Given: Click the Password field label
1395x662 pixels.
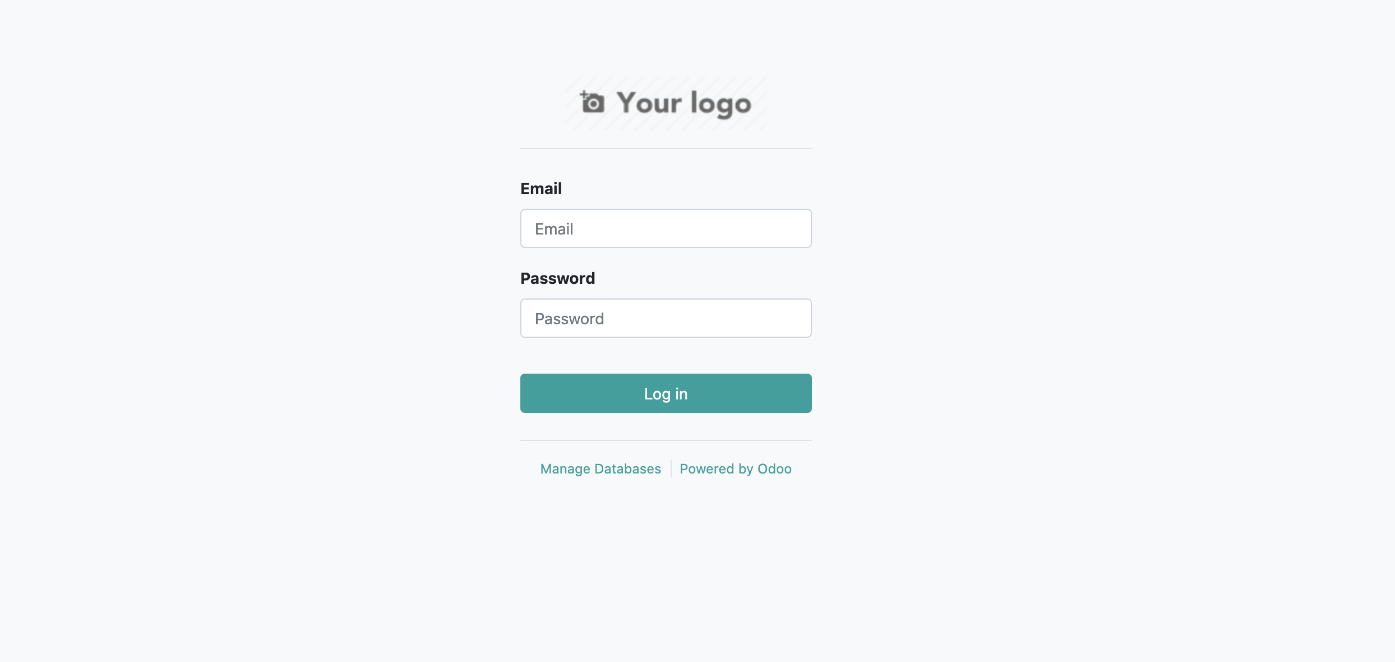Looking at the screenshot, I should (557, 278).
